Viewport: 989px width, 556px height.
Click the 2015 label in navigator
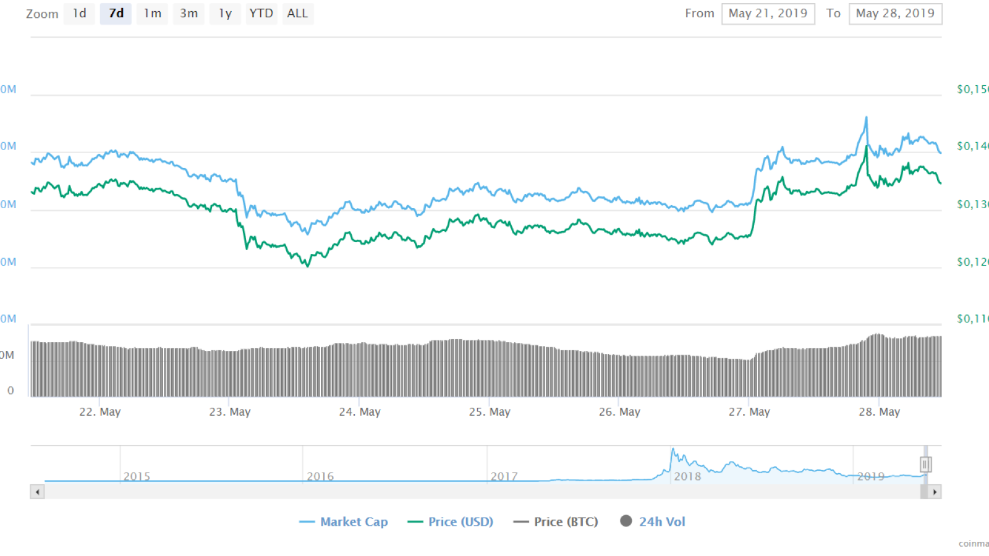137,476
